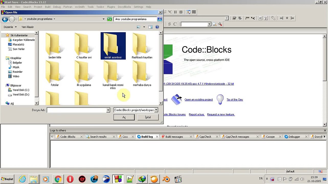
Task: Show the preview pane in Open file dialog
Action: pyautogui.click(x=150, y=27)
